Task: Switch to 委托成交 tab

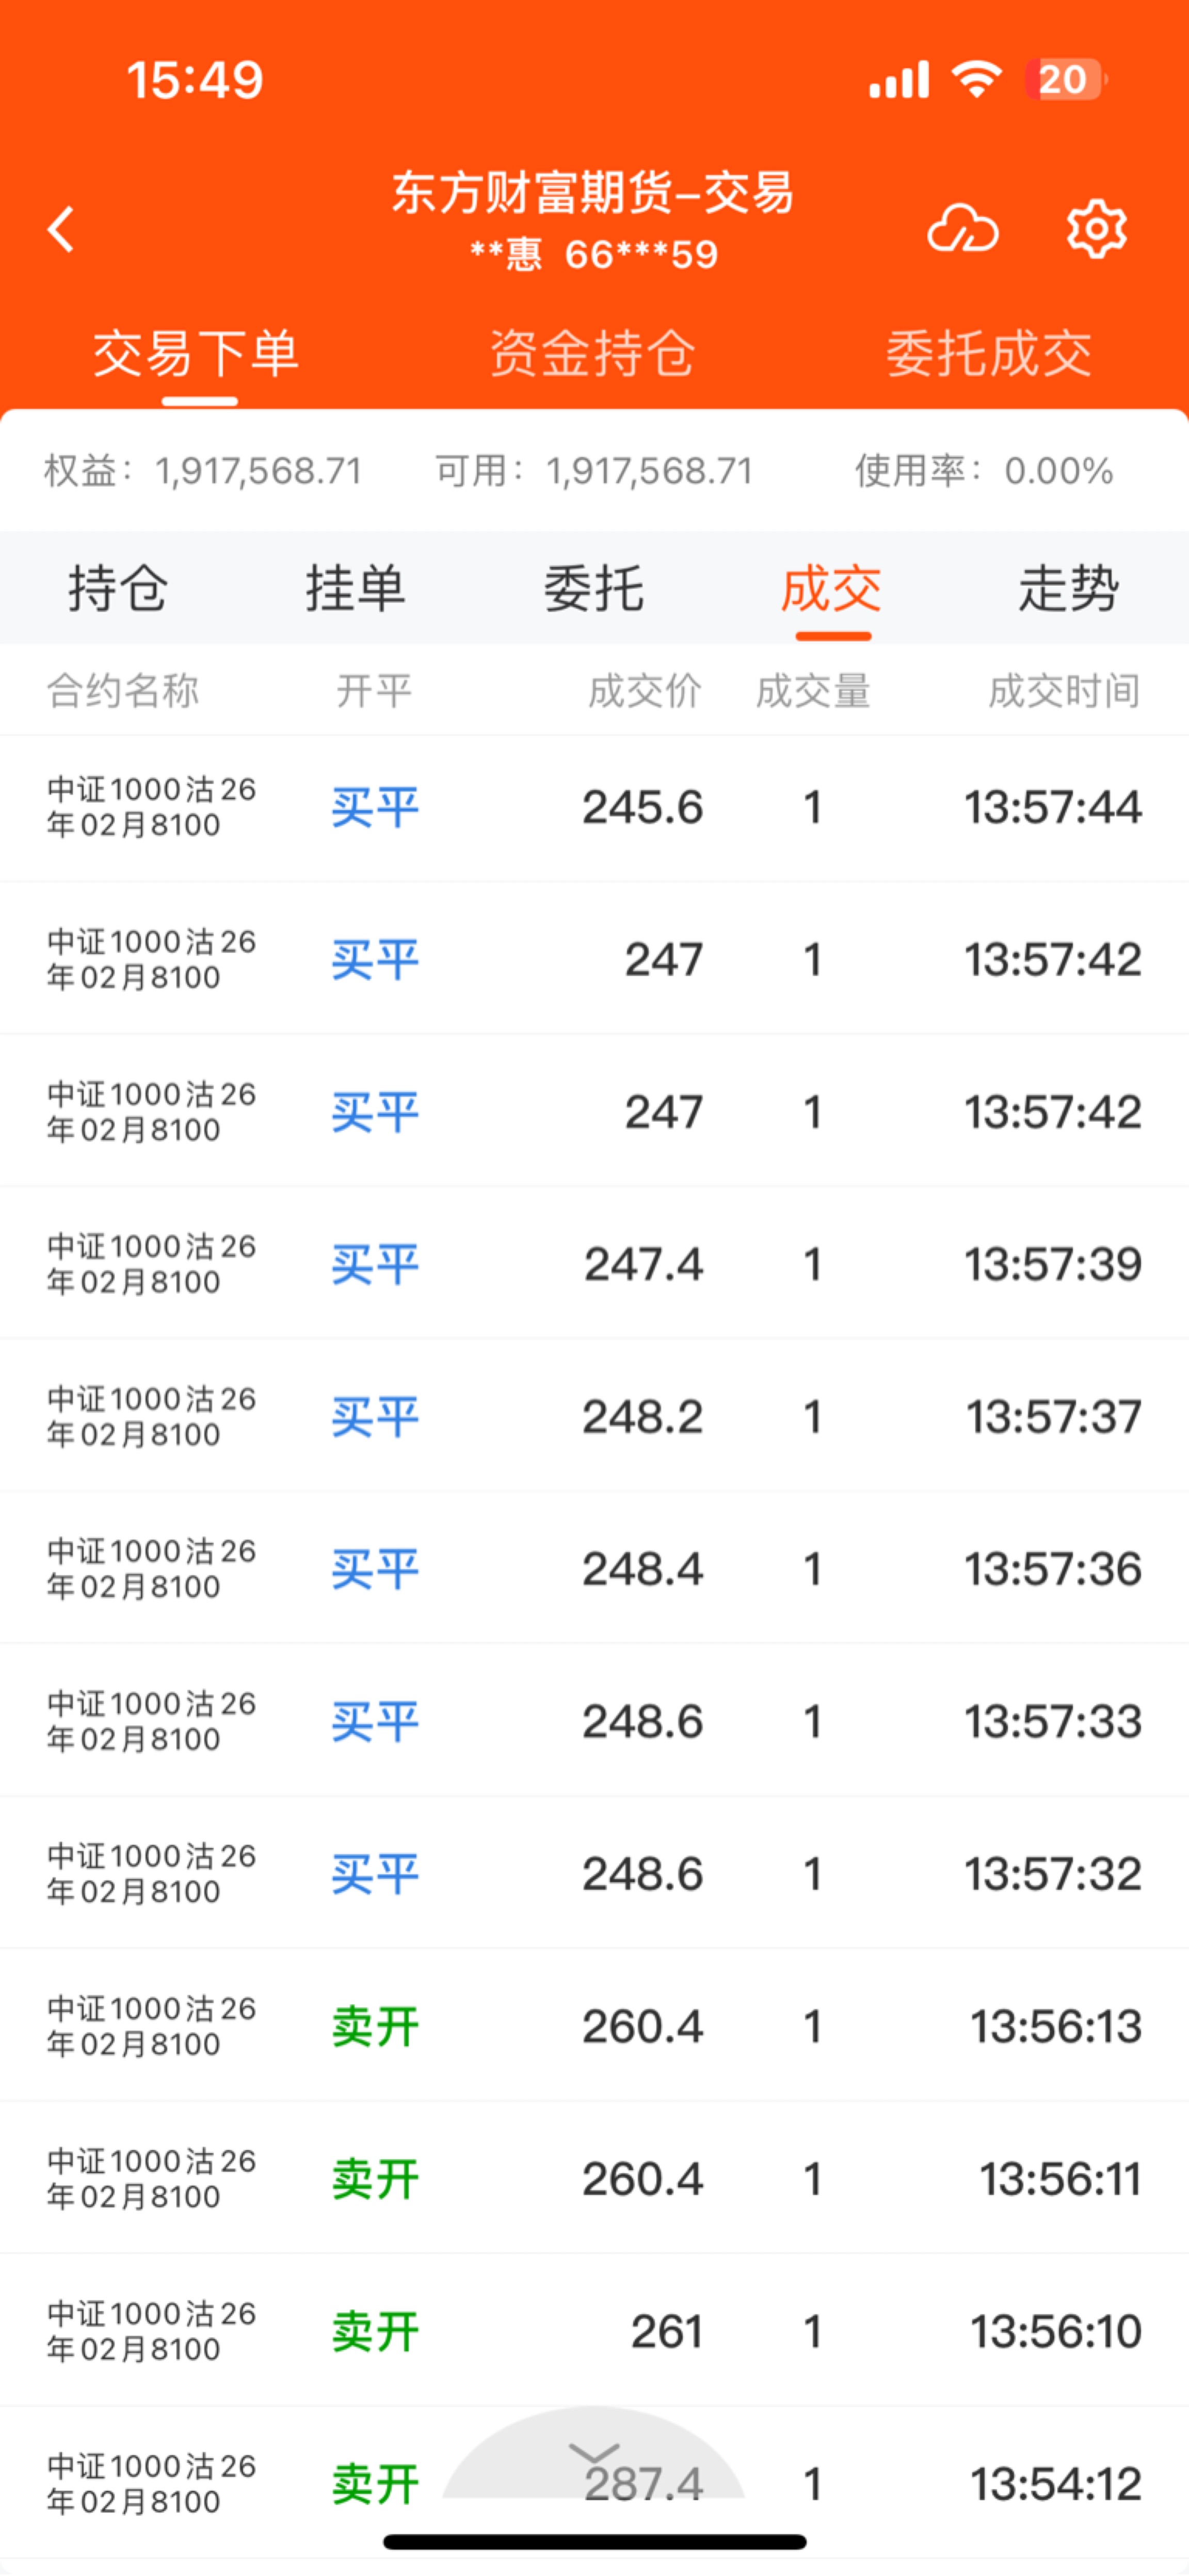Action: click(x=988, y=353)
